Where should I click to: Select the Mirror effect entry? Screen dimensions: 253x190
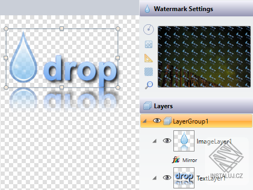pos(190,160)
